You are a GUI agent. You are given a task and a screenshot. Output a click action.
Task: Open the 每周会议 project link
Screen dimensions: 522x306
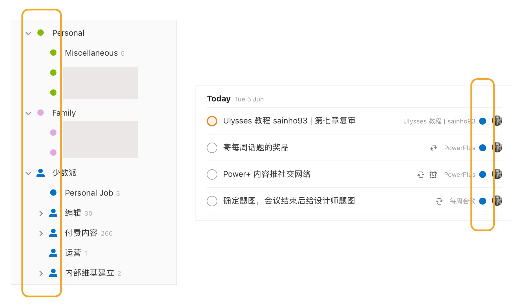(x=462, y=201)
